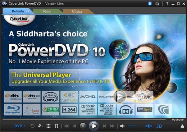The image size is (187, 132).
Task: Click the H.264 badge
Action: pos(69,110)
